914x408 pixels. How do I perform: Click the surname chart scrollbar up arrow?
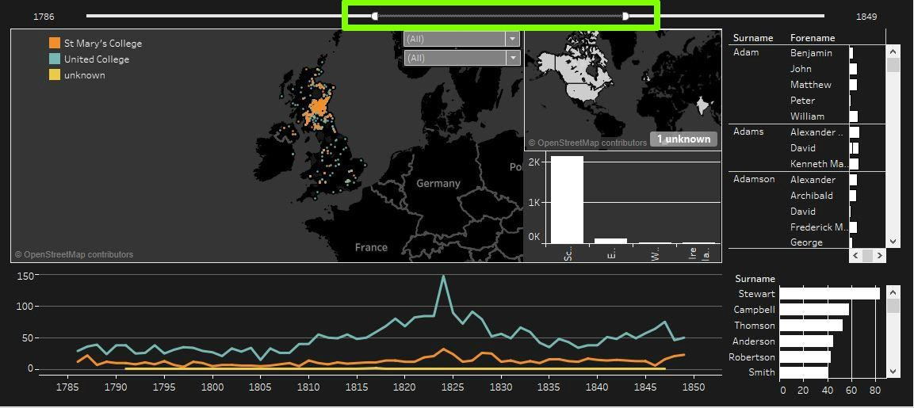pyautogui.click(x=893, y=292)
